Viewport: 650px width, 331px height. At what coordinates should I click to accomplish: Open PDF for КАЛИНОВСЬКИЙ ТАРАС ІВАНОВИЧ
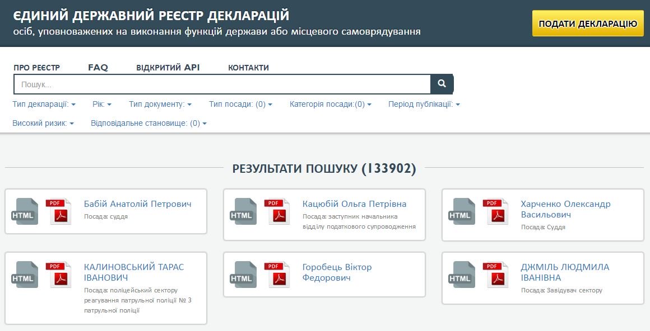tap(58, 275)
